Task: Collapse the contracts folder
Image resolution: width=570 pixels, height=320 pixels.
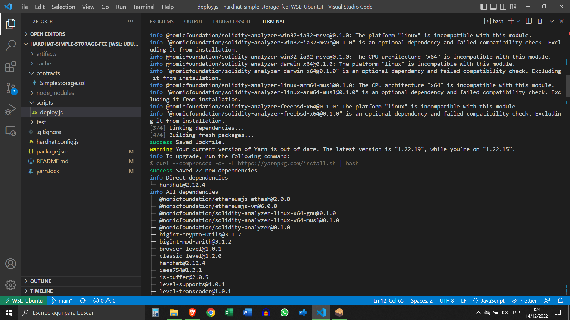Action: [x=48, y=73]
